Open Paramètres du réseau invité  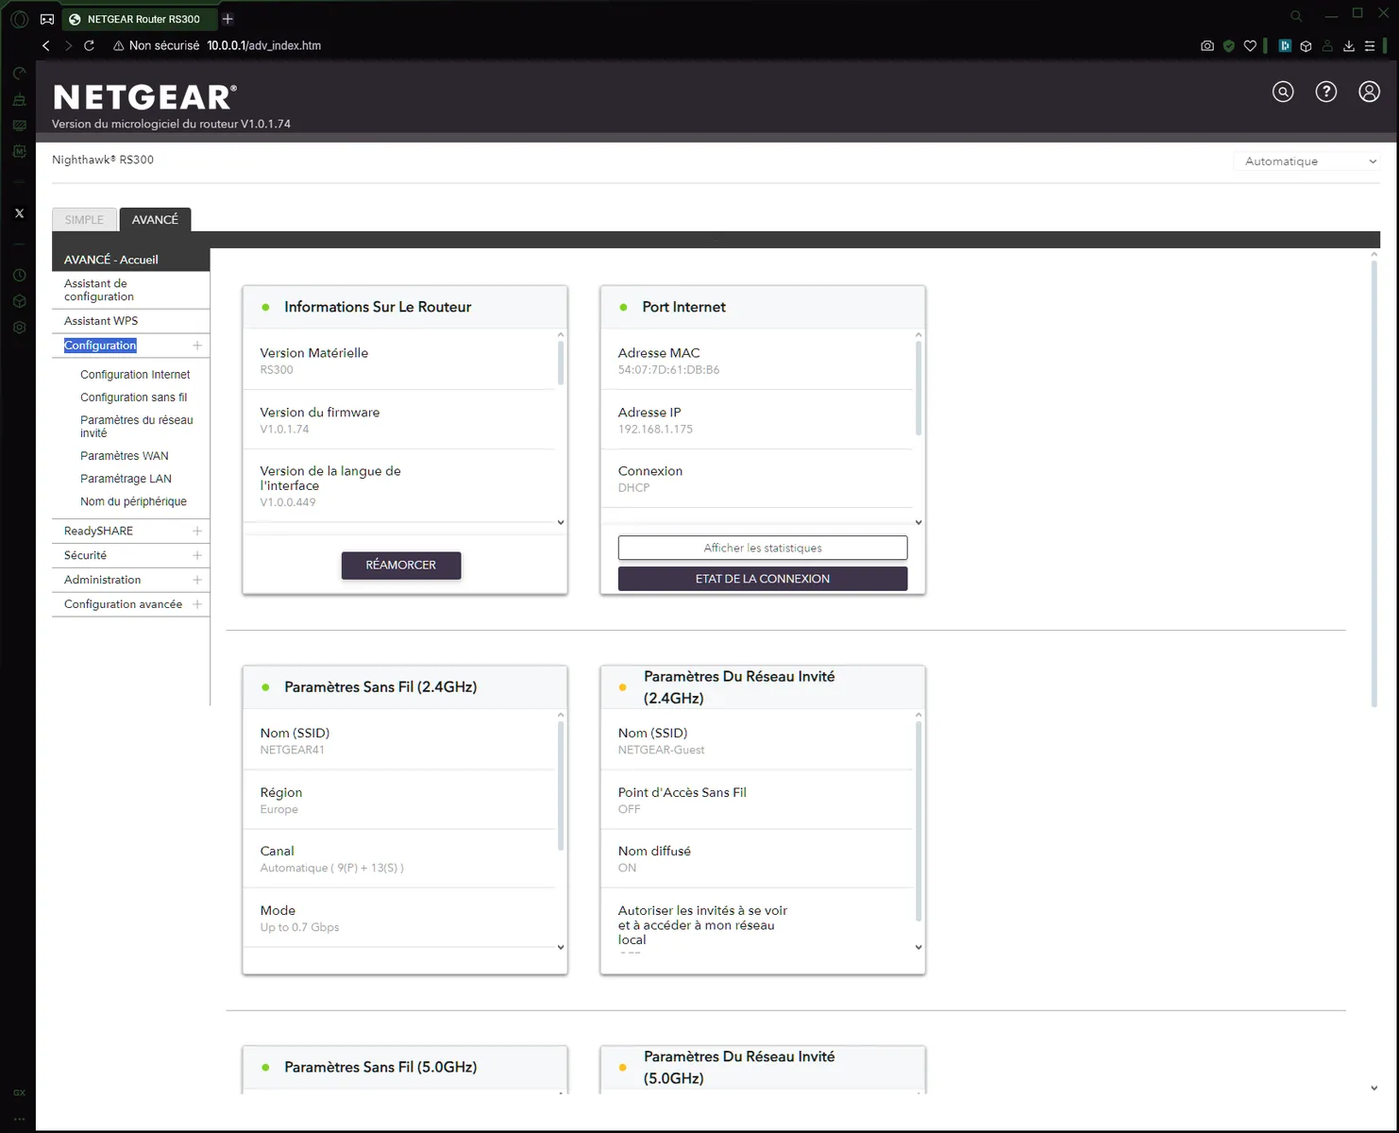137,427
